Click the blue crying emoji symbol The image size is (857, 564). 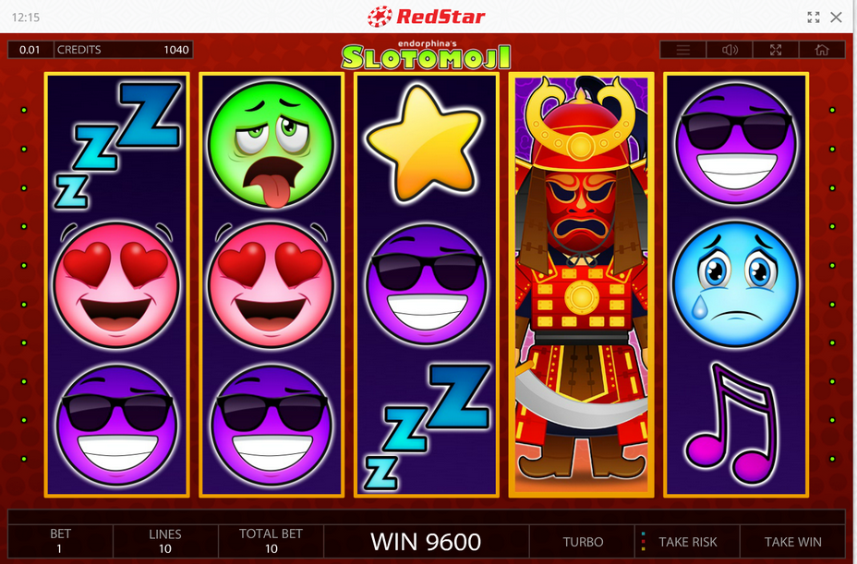[x=735, y=284]
